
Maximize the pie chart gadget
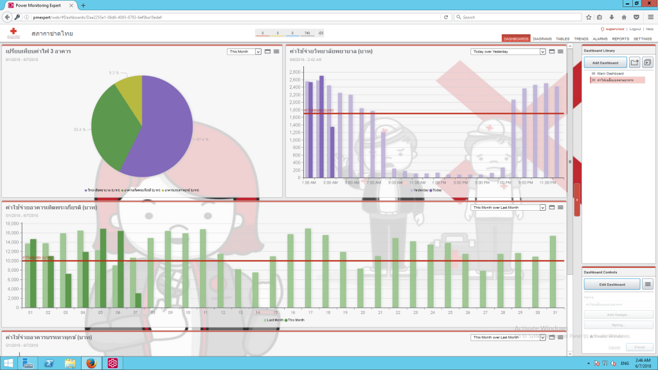267,51
